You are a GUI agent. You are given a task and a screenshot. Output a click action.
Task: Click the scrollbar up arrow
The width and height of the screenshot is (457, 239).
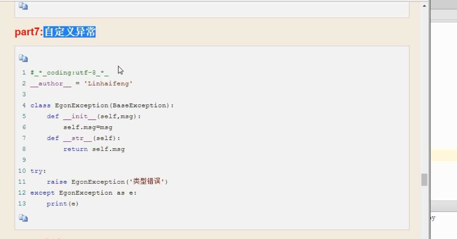(424, 6)
